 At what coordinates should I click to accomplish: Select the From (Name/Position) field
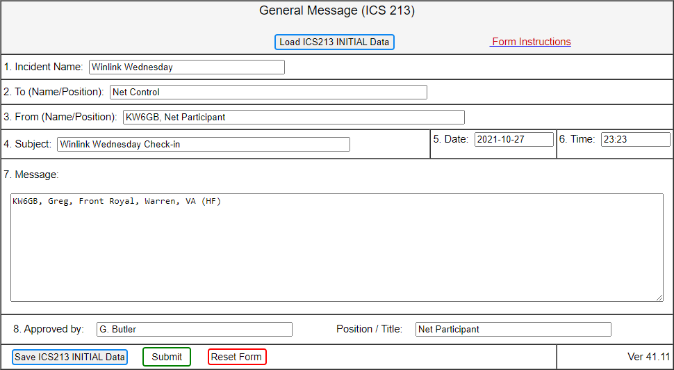(x=293, y=118)
